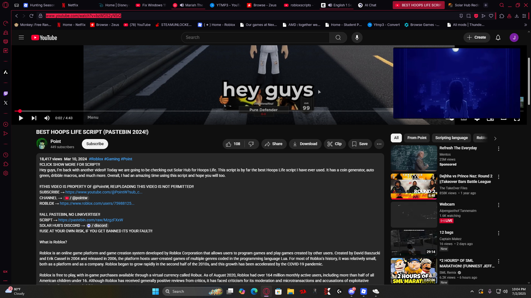The height and width of the screenshot is (298, 531).
Task: Open Twitch from the Opera sidebar
Action: (6, 94)
